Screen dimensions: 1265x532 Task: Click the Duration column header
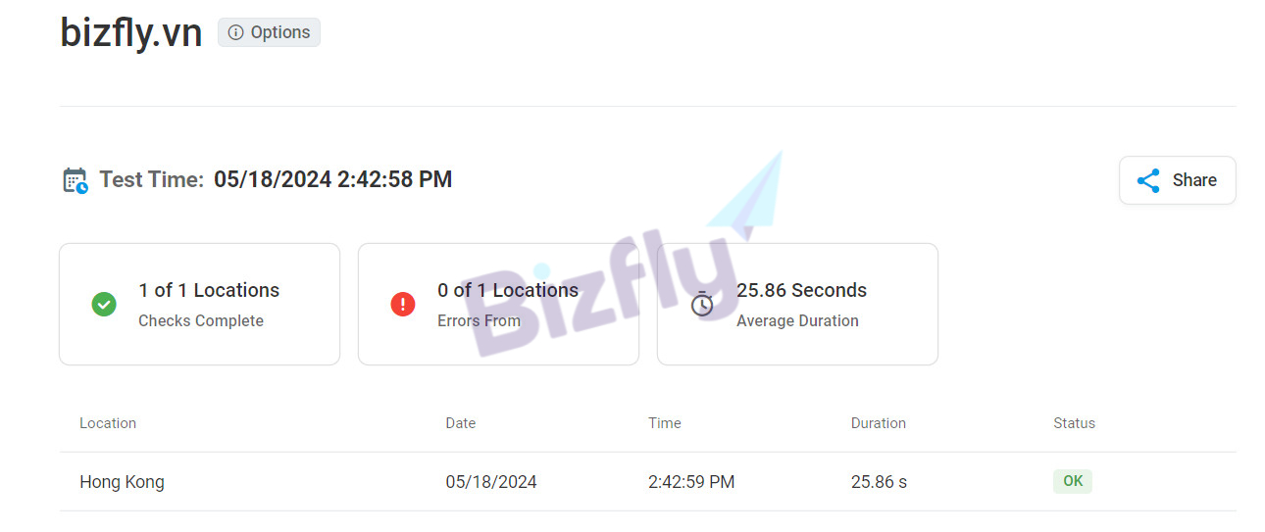tap(879, 423)
